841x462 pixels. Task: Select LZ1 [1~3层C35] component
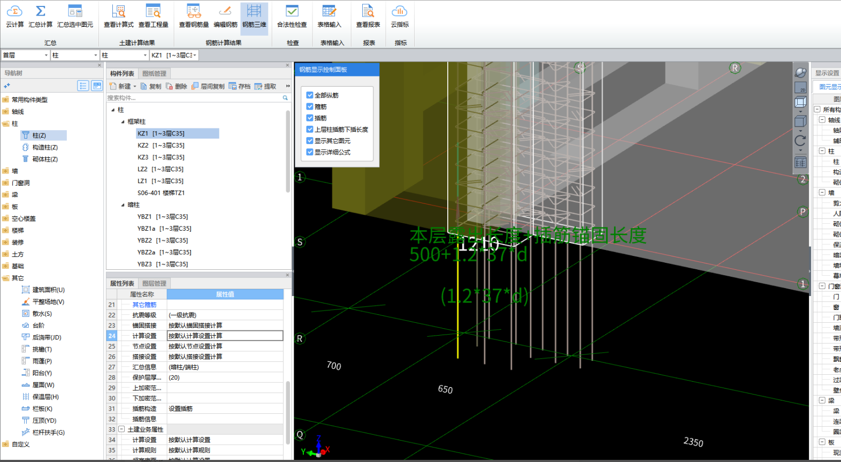160,181
